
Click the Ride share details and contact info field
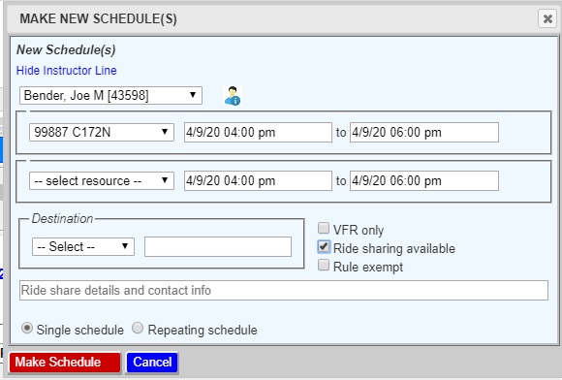tap(284, 291)
